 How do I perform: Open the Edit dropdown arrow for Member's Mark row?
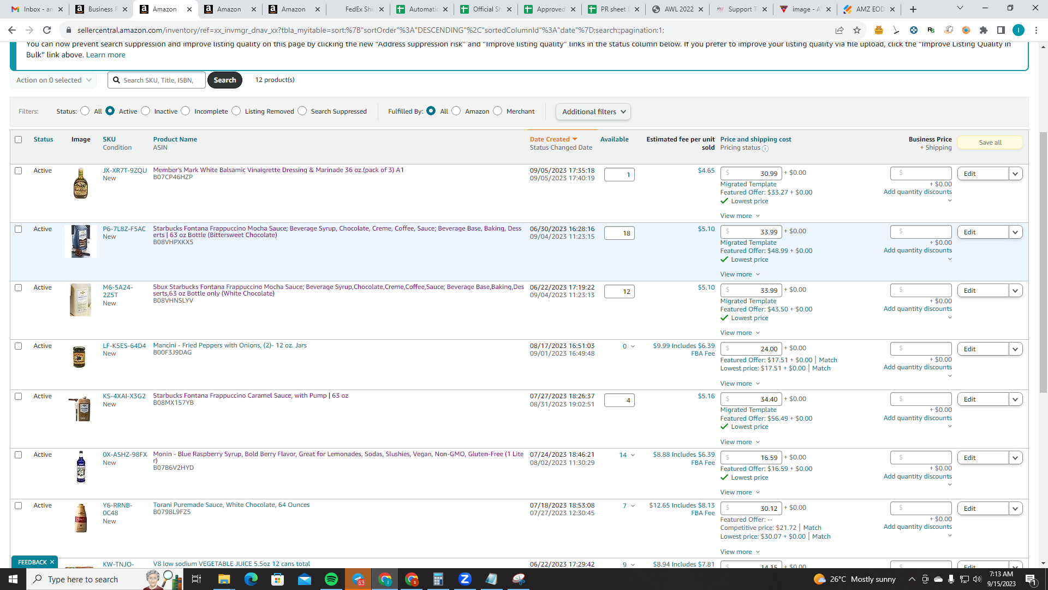point(1015,174)
